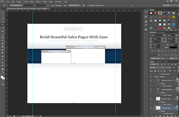
Task: Click the reset crop arrow icon
Action: 133,6
